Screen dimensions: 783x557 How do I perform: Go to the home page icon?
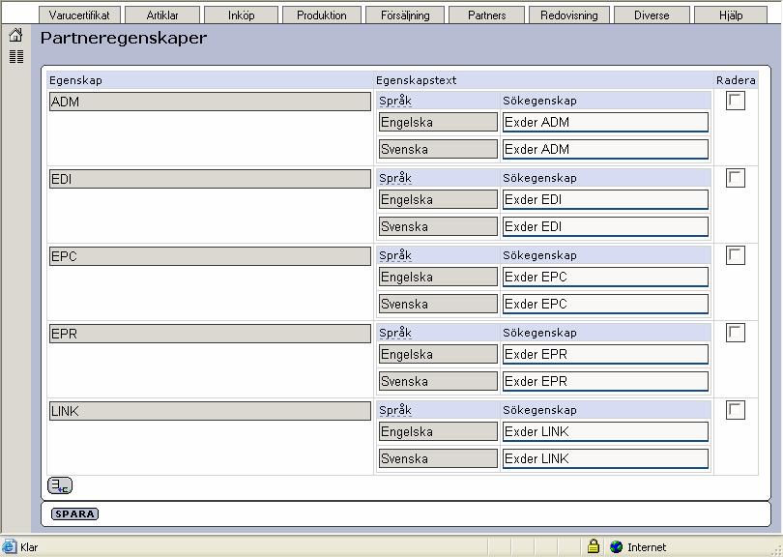(16, 35)
